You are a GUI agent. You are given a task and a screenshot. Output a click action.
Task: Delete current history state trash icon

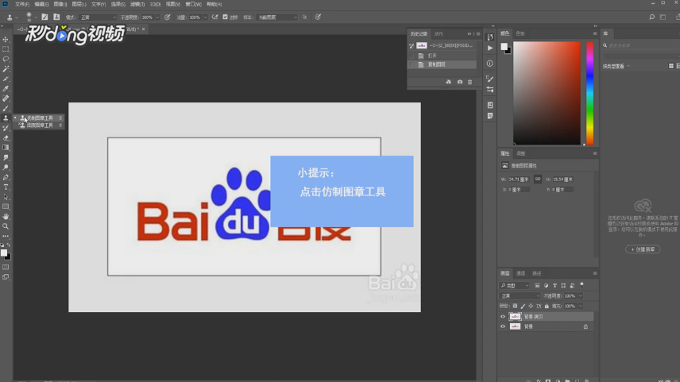[470, 82]
